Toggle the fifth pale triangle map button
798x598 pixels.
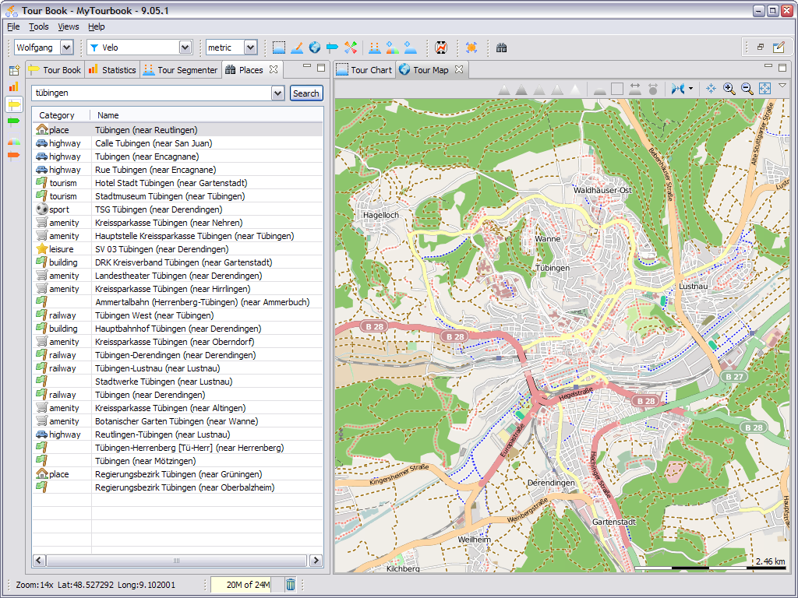576,90
